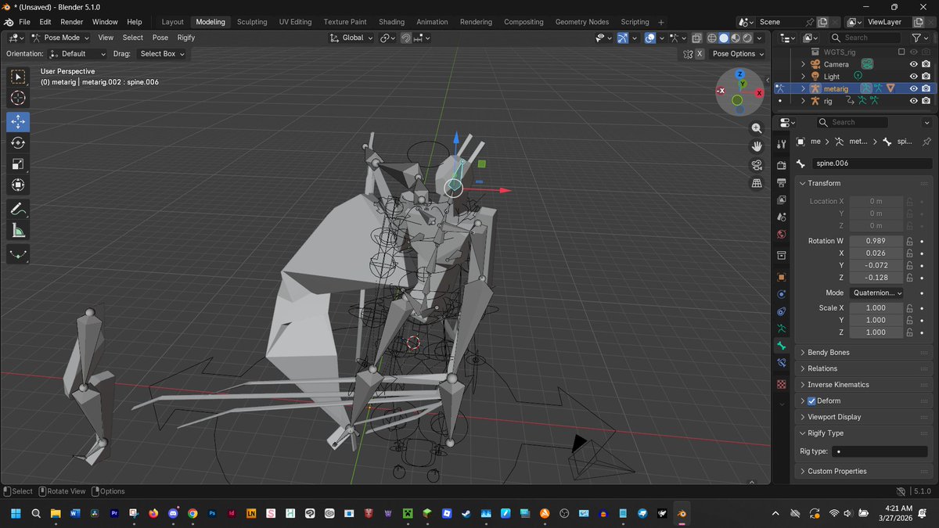This screenshot has height=528, width=939.
Task: Select wireframe viewport shading mode
Action: click(712, 38)
